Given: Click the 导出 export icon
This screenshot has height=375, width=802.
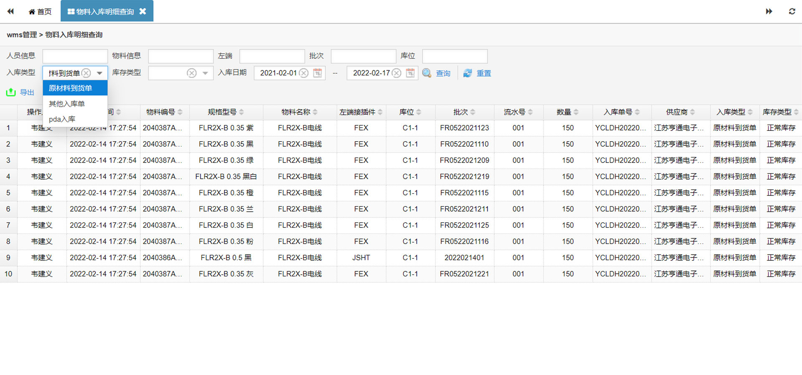Looking at the screenshot, I should (x=11, y=92).
